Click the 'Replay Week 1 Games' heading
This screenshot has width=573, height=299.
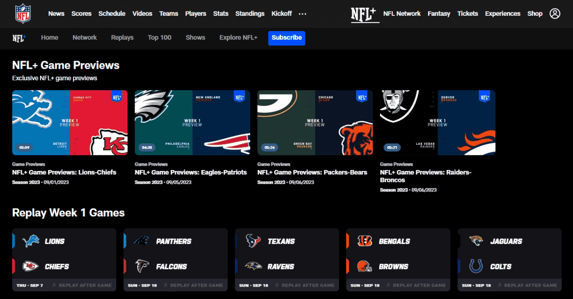coord(68,213)
